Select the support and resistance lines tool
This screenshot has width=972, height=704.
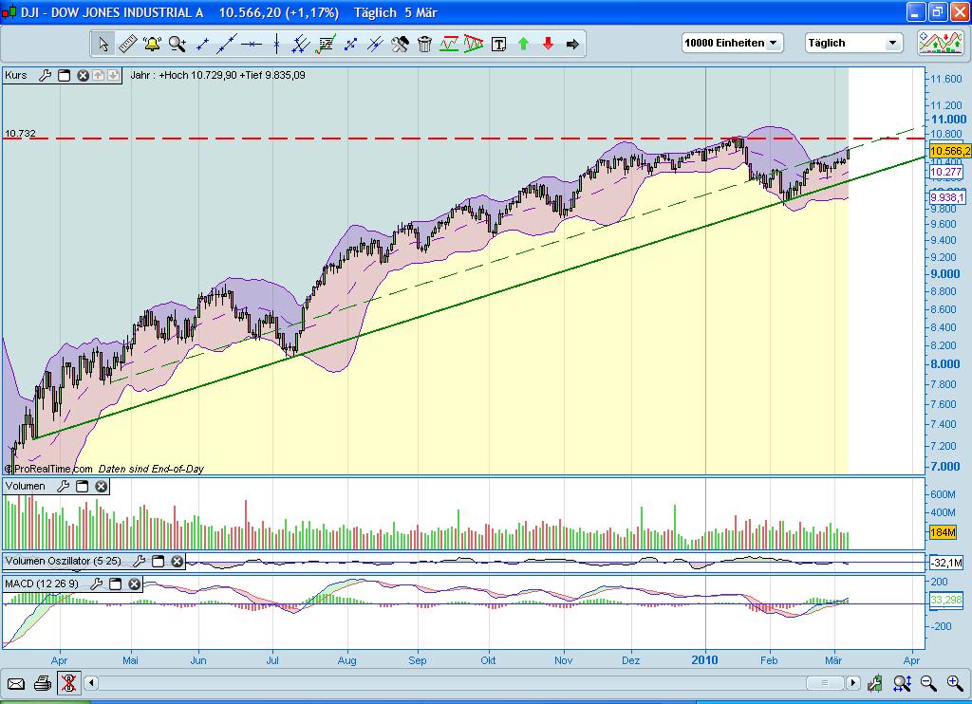click(x=449, y=44)
